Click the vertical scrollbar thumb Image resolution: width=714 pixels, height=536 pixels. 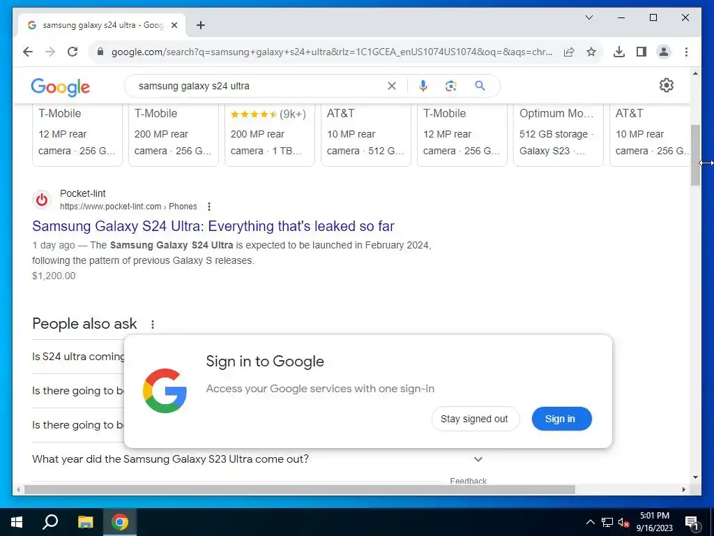695,155
